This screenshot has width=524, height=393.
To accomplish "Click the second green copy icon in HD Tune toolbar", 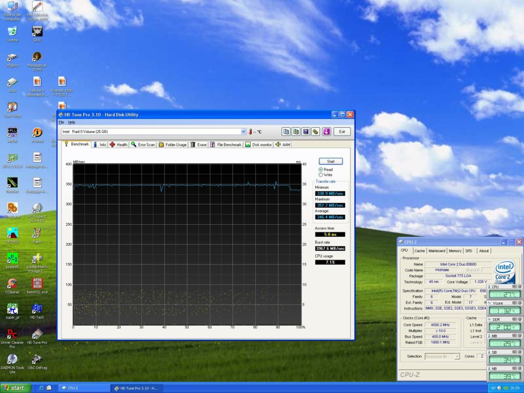I will tap(296, 132).
